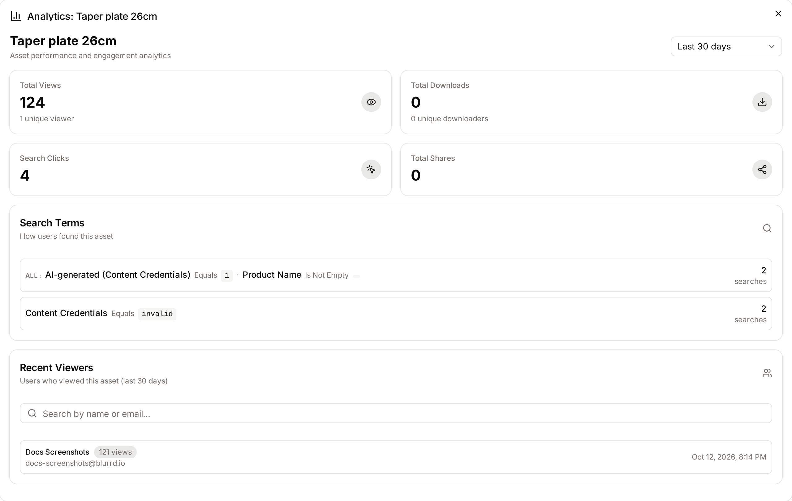Click the Oct 12, 2026, 8:14 PM timestamp
Image resolution: width=792 pixels, height=501 pixels.
pos(729,457)
